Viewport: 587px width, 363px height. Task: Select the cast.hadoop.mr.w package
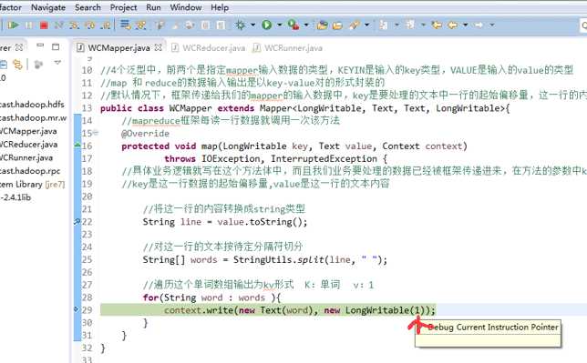[33, 117]
